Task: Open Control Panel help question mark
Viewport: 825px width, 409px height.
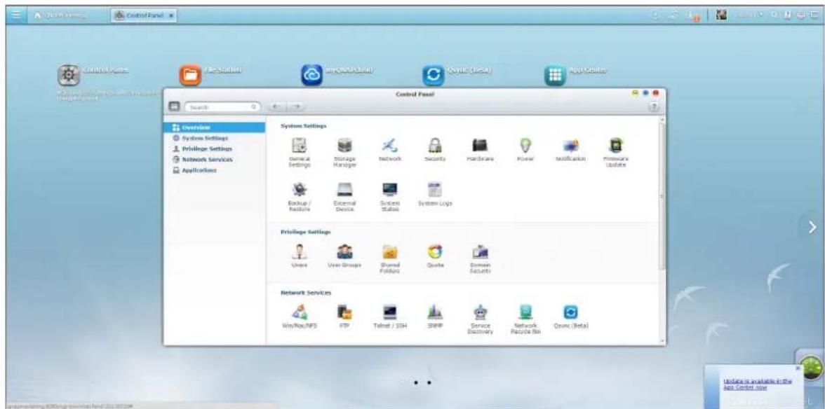Action: coord(655,106)
